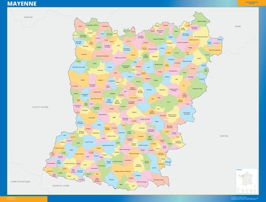Click the Fougerolles-du-Plessis commune label
Screen dimensions: 266x202
[x=92, y=25]
